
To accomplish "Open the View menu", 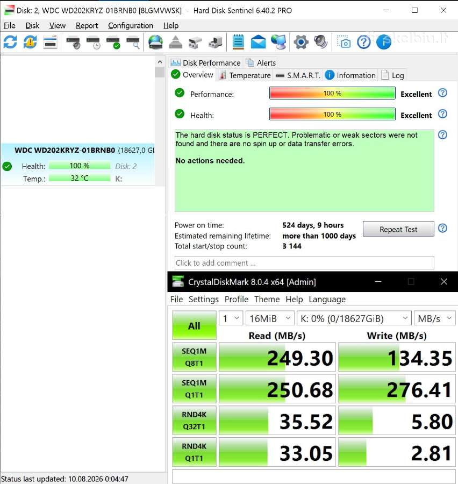I will (x=58, y=26).
